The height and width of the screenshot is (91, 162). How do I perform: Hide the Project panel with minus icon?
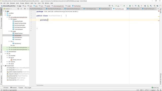[28, 9]
